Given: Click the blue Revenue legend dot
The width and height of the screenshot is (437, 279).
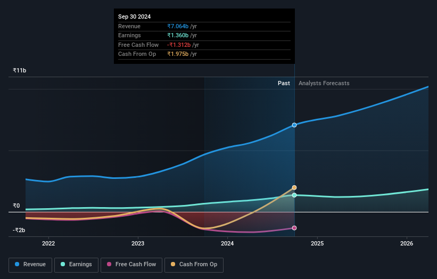Looking at the screenshot, I should [17, 264].
